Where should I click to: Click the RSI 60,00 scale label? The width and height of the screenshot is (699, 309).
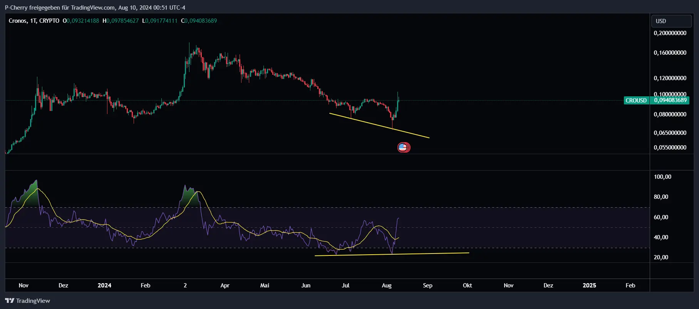[661, 217]
